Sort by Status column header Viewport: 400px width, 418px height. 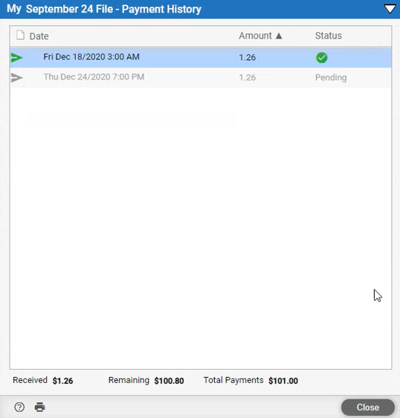pos(329,36)
